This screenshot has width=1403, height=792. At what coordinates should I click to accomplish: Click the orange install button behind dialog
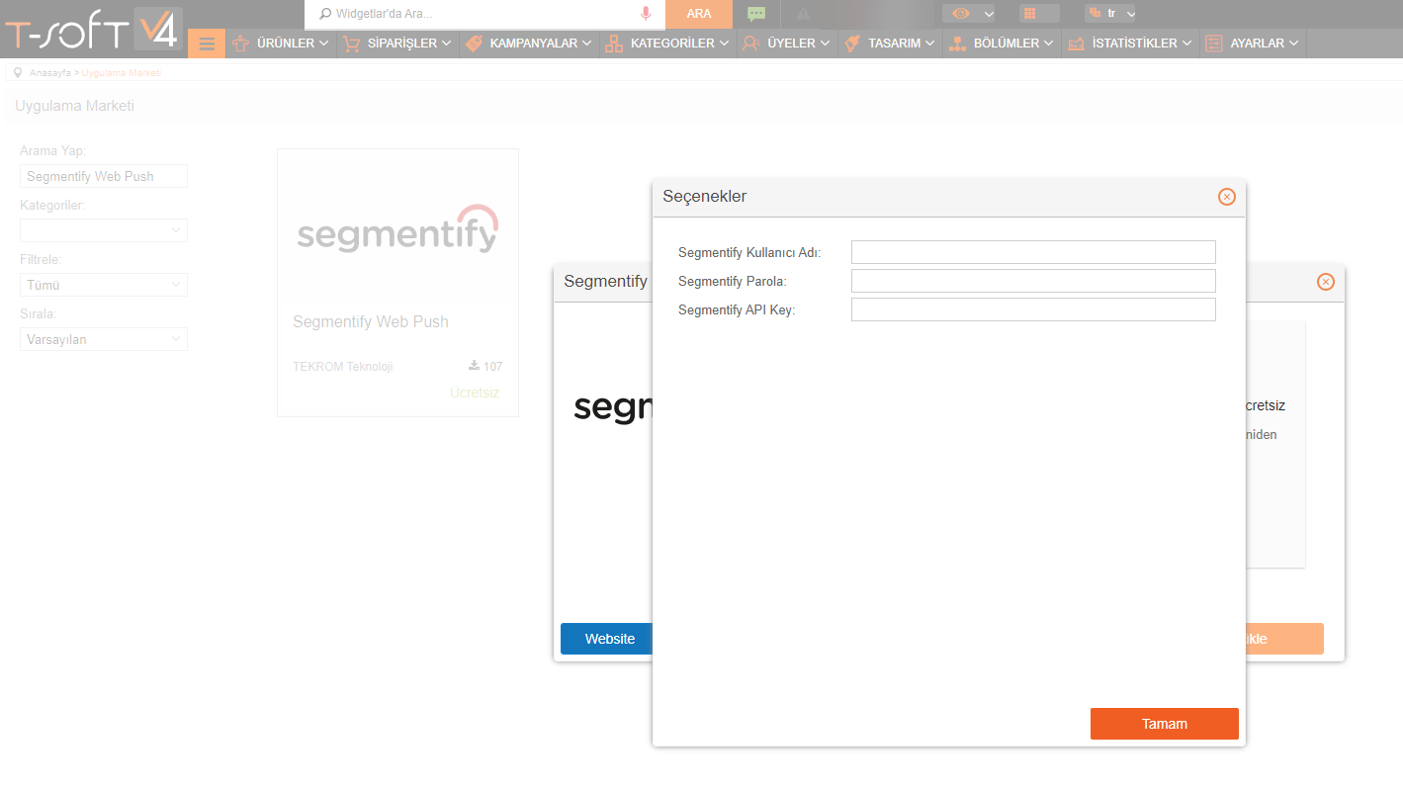[1284, 639]
